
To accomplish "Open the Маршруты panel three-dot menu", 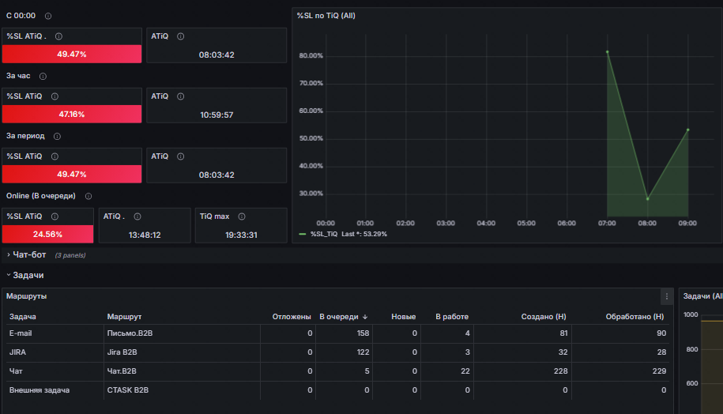I will tap(667, 296).
